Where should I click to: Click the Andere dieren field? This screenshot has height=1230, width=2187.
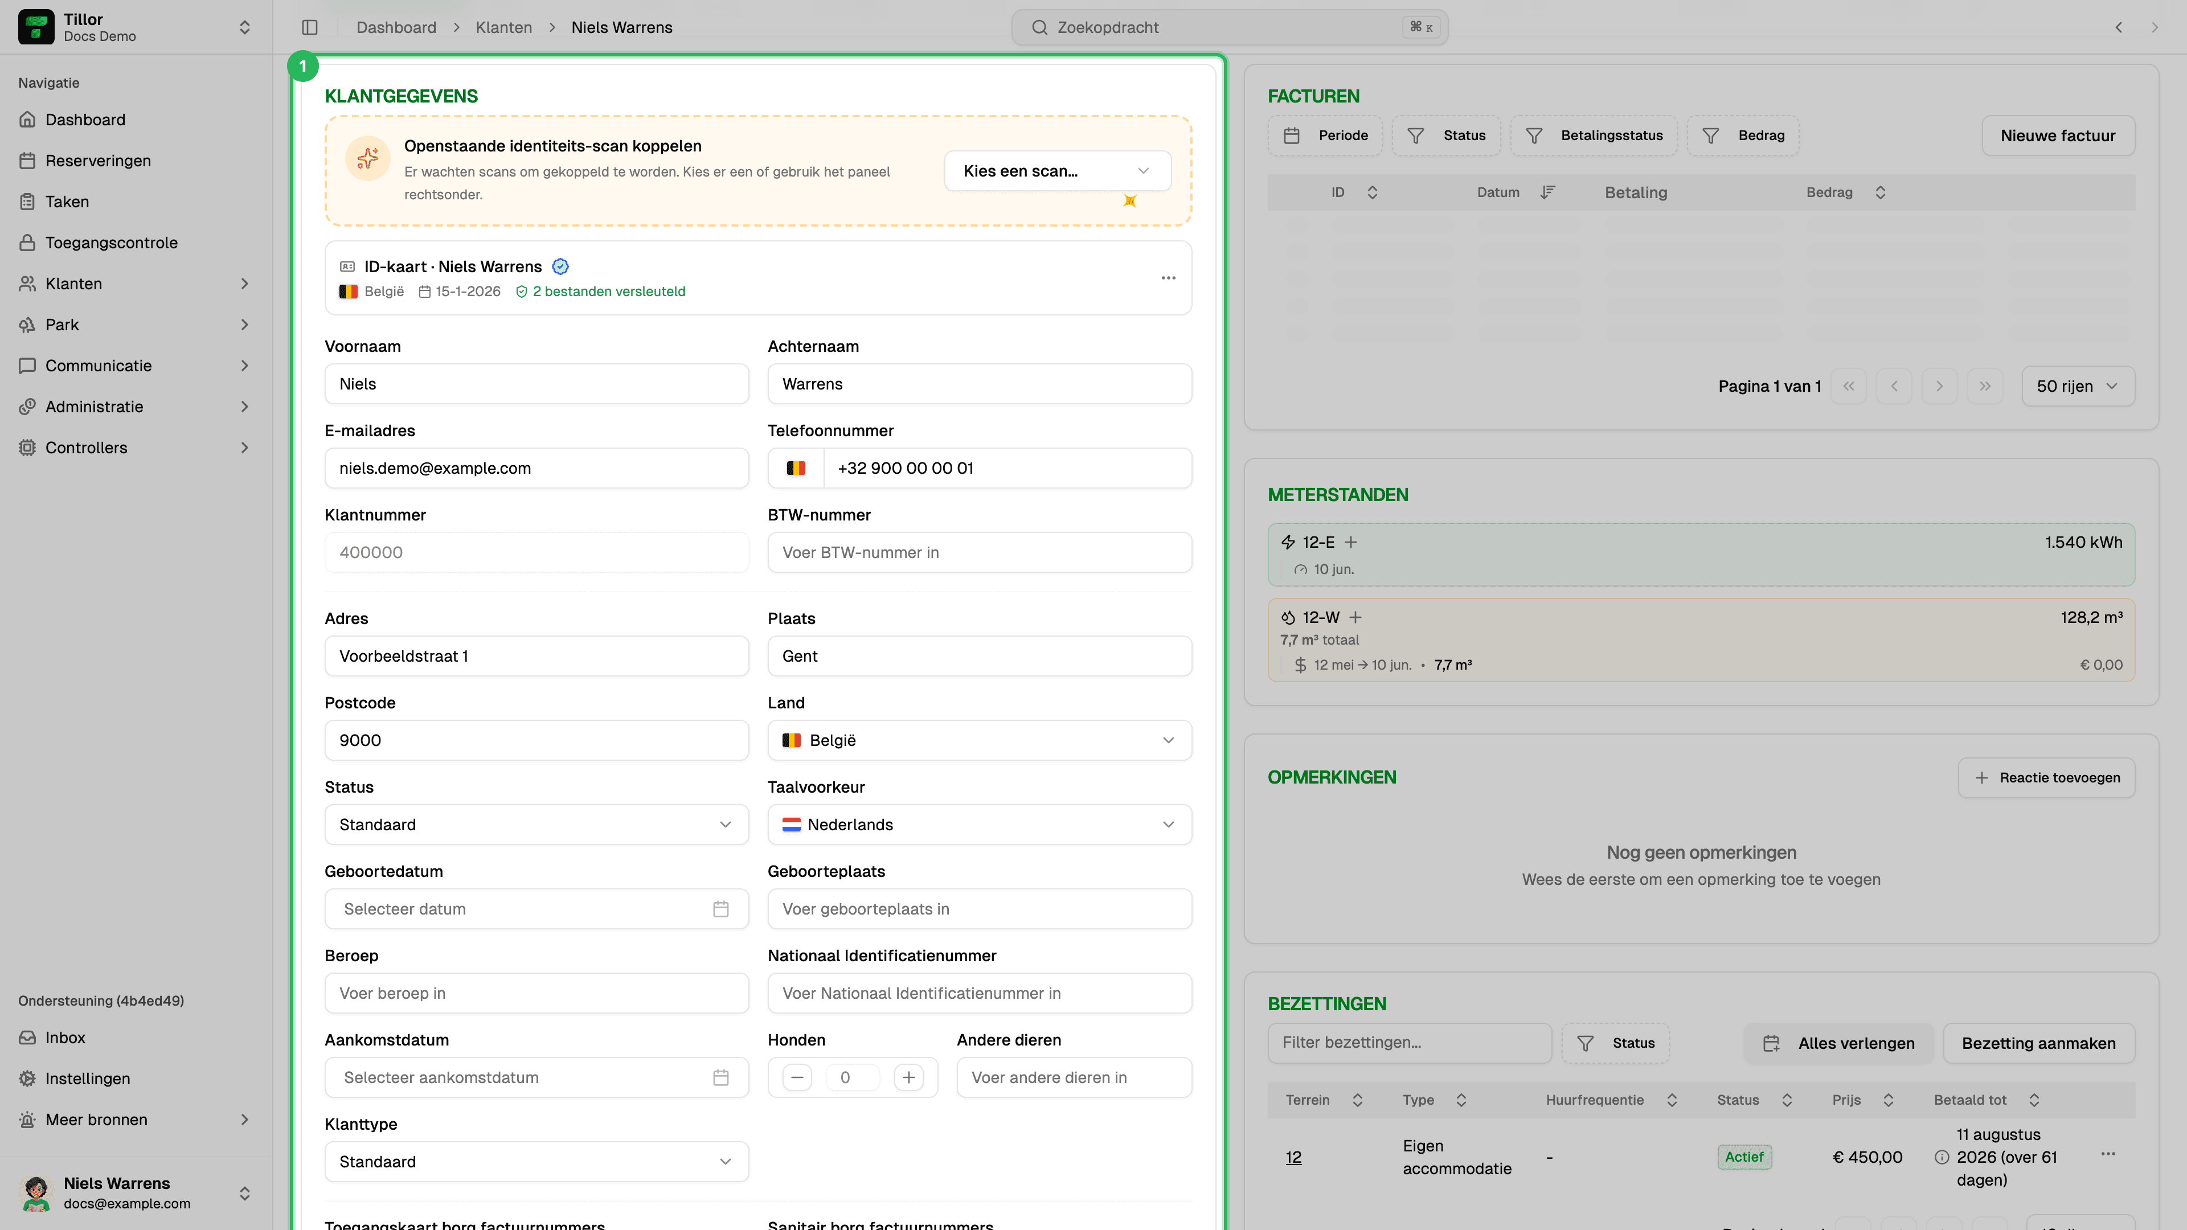click(x=1074, y=1077)
